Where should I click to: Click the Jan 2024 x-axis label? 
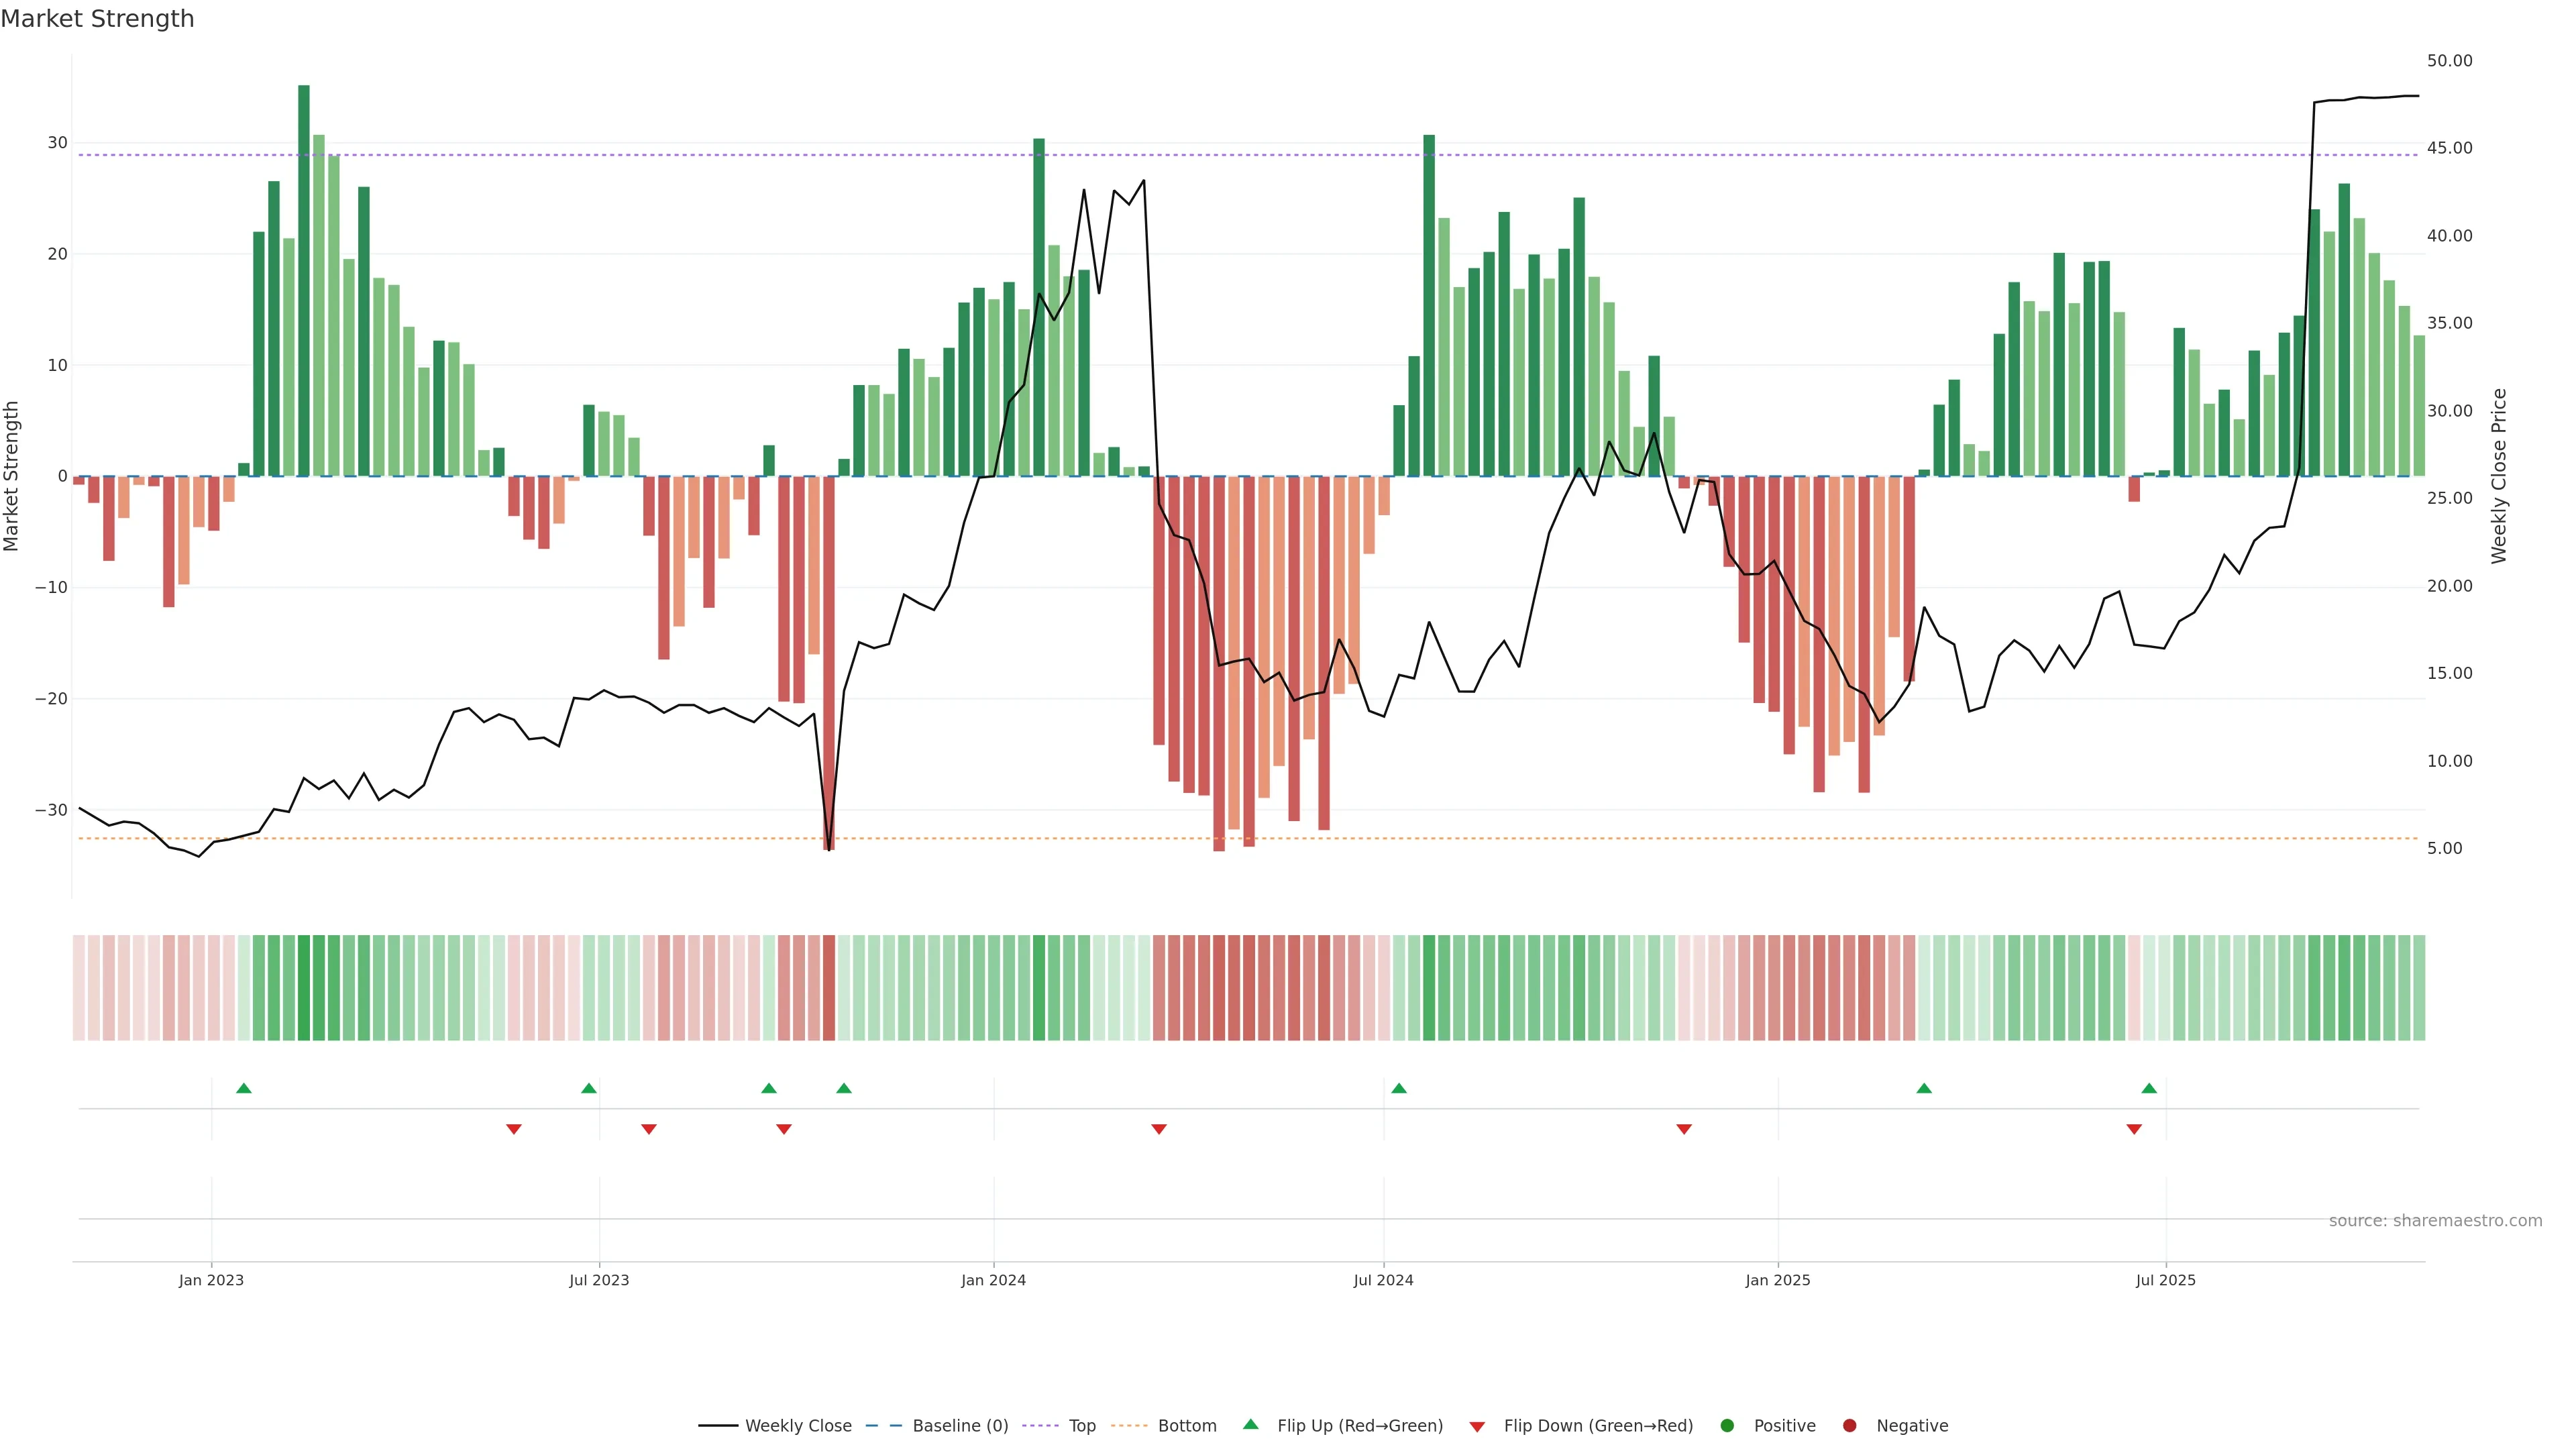pyautogui.click(x=993, y=1280)
